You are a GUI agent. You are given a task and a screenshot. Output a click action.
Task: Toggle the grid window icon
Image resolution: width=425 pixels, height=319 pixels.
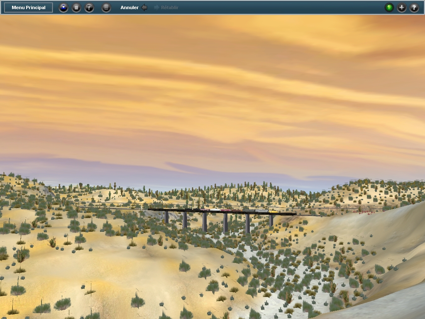(x=106, y=7)
